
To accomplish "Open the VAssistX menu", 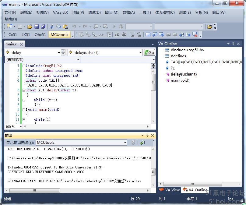I will (x=60, y=12).
